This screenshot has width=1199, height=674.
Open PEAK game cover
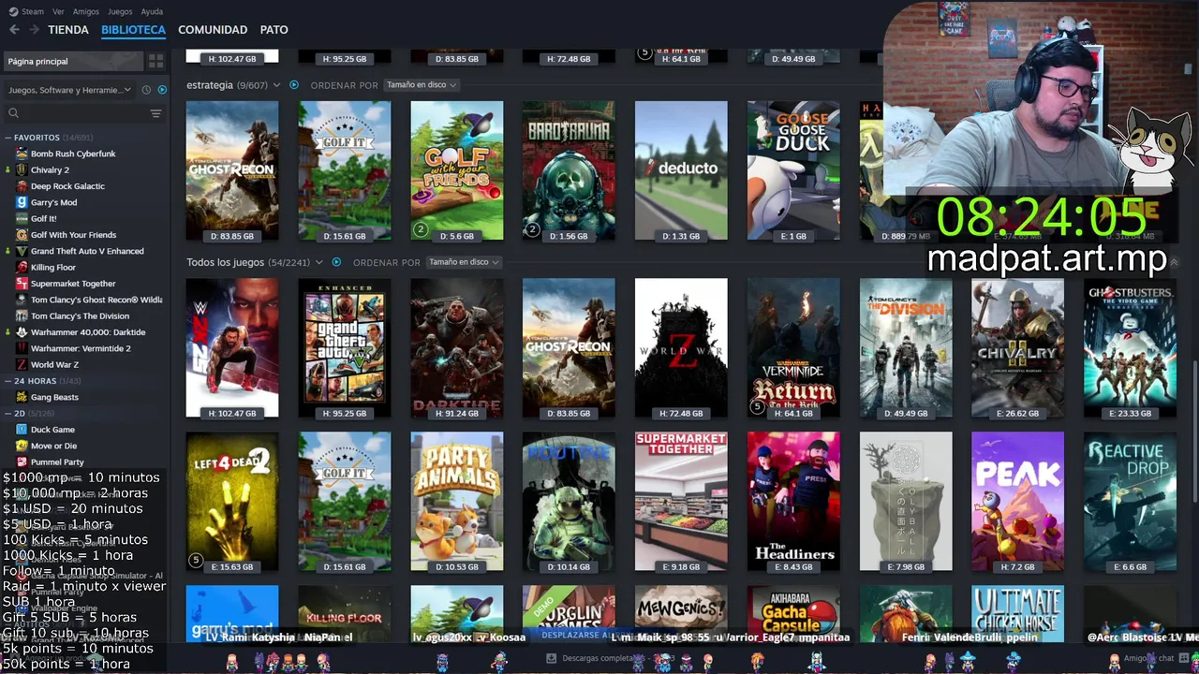click(x=1017, y=501)
